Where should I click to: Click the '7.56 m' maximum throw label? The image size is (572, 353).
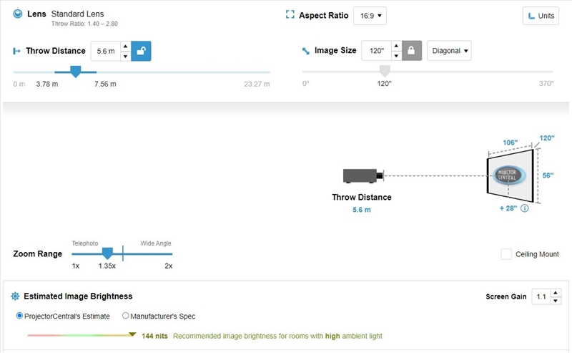[x=105, y=84]
